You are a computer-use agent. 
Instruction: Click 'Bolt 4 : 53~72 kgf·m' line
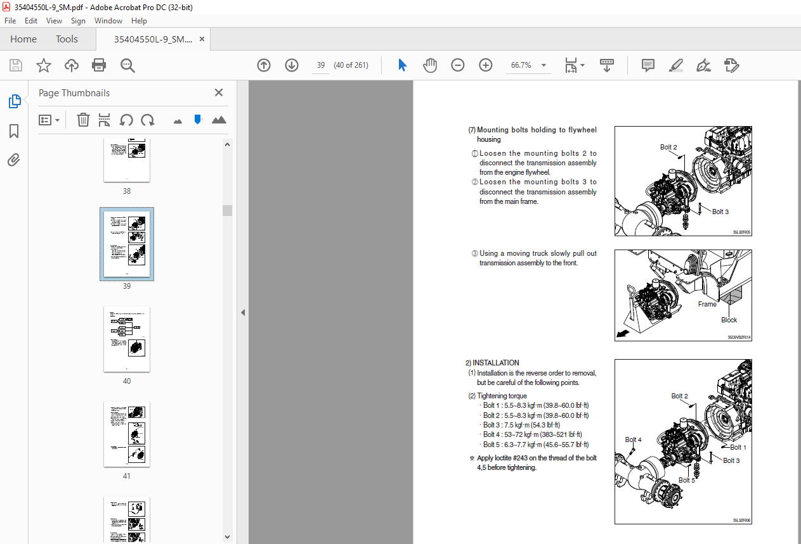(532, 434)
